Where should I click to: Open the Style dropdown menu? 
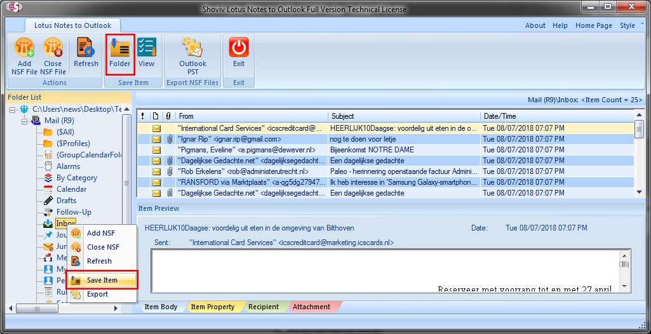[x=631, y=25]
